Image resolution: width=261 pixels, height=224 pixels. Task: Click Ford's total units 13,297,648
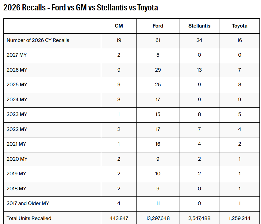158,218
